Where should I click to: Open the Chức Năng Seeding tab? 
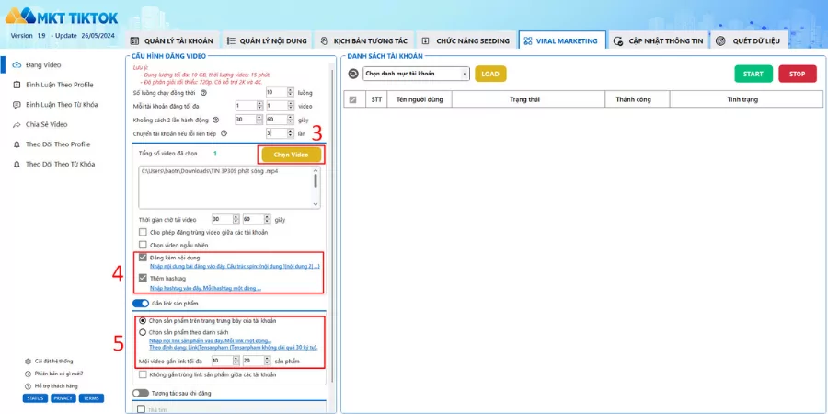pyautogui.click(x=466, y=40)
